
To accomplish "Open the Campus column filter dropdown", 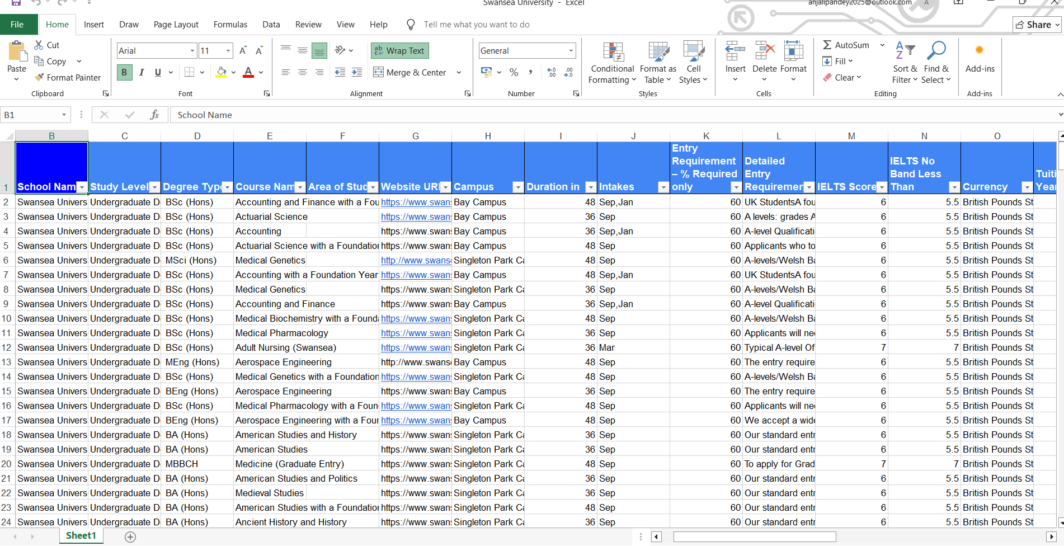I will (x=518, y=187).
